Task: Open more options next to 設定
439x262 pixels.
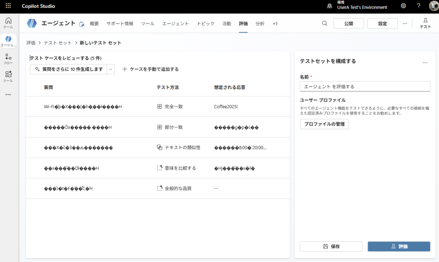Action: pyautogui.click(x=405, y=24)
